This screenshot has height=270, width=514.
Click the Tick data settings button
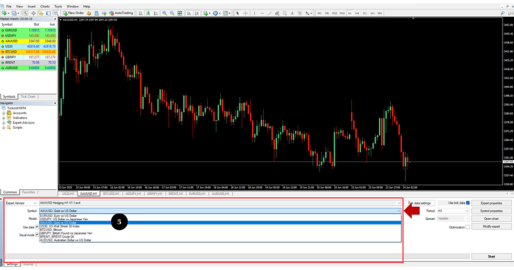(419, 203)
